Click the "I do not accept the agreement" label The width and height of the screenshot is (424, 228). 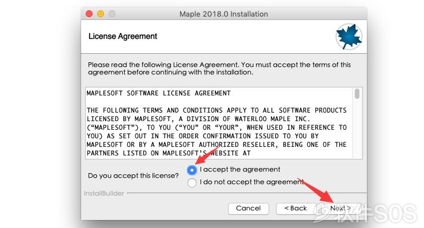click(x=252, y=182)
